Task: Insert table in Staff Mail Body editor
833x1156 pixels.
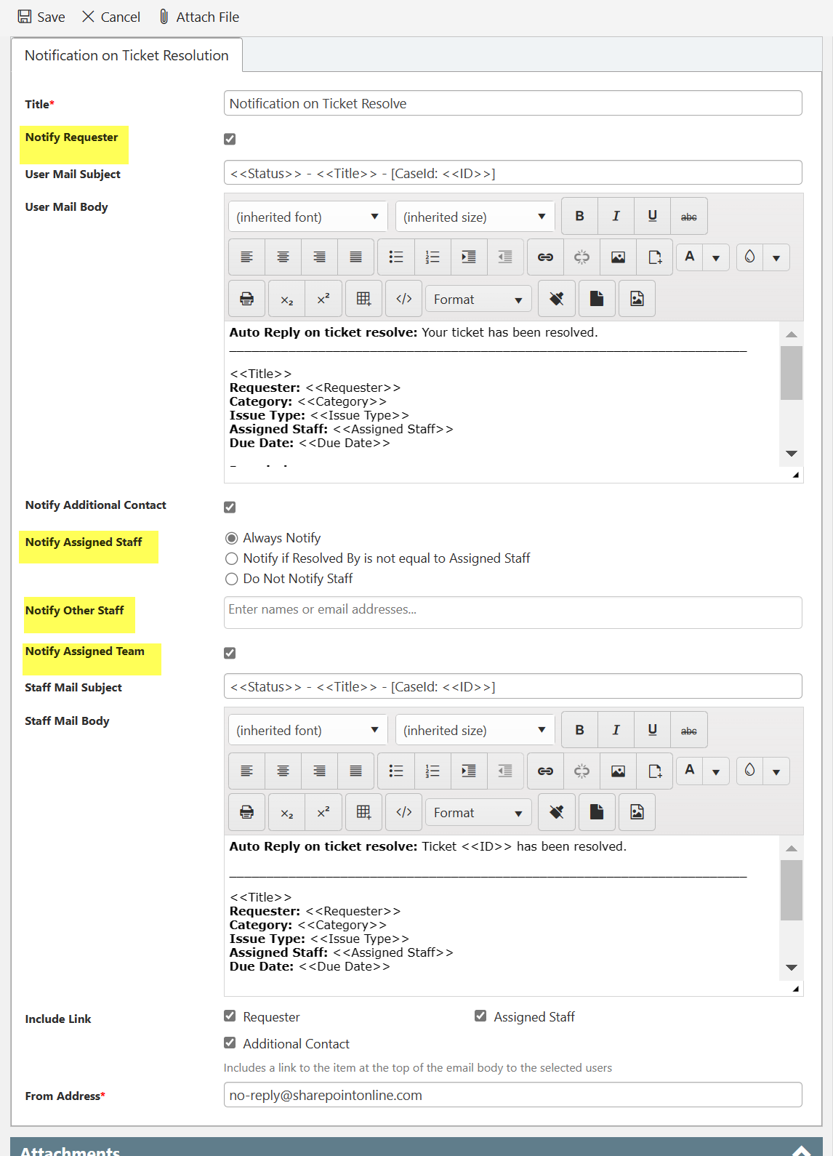Action: point(363,812)
